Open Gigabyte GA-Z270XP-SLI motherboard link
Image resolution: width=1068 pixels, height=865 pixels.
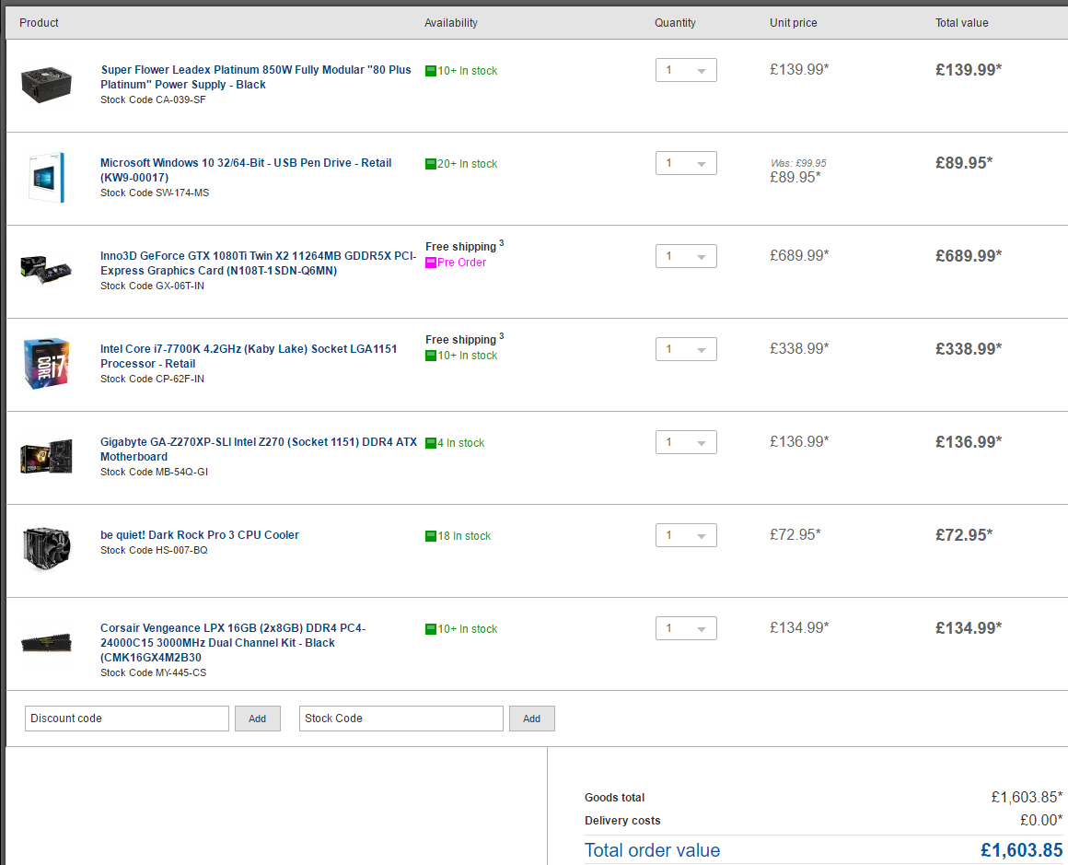[259, 450]
